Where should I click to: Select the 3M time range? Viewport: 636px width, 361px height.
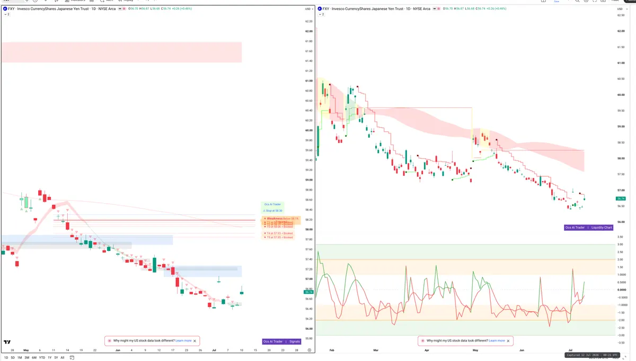point(26,357)
